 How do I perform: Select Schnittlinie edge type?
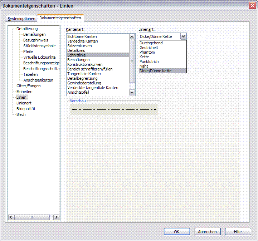pyautogui.click(x=98, y=55)
